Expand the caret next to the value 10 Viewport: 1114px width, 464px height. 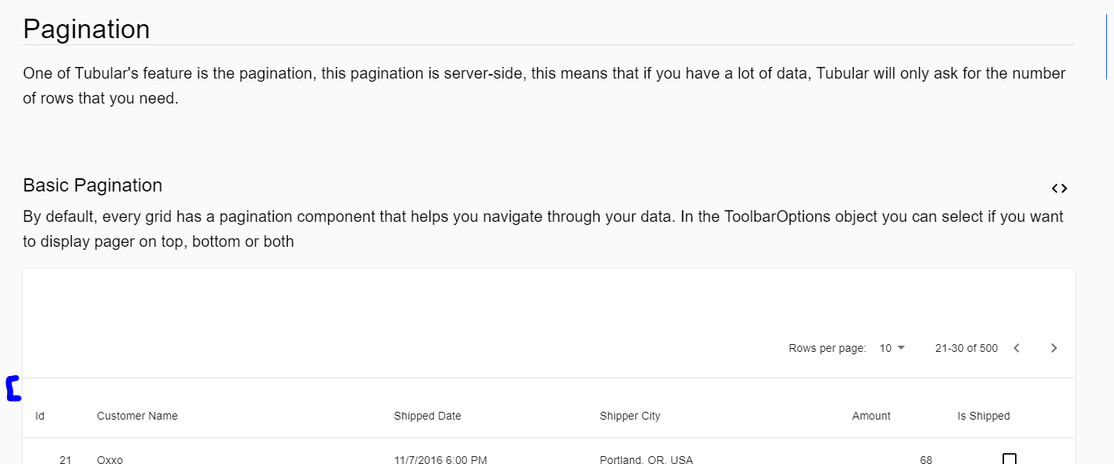click(x=900, y=348)
